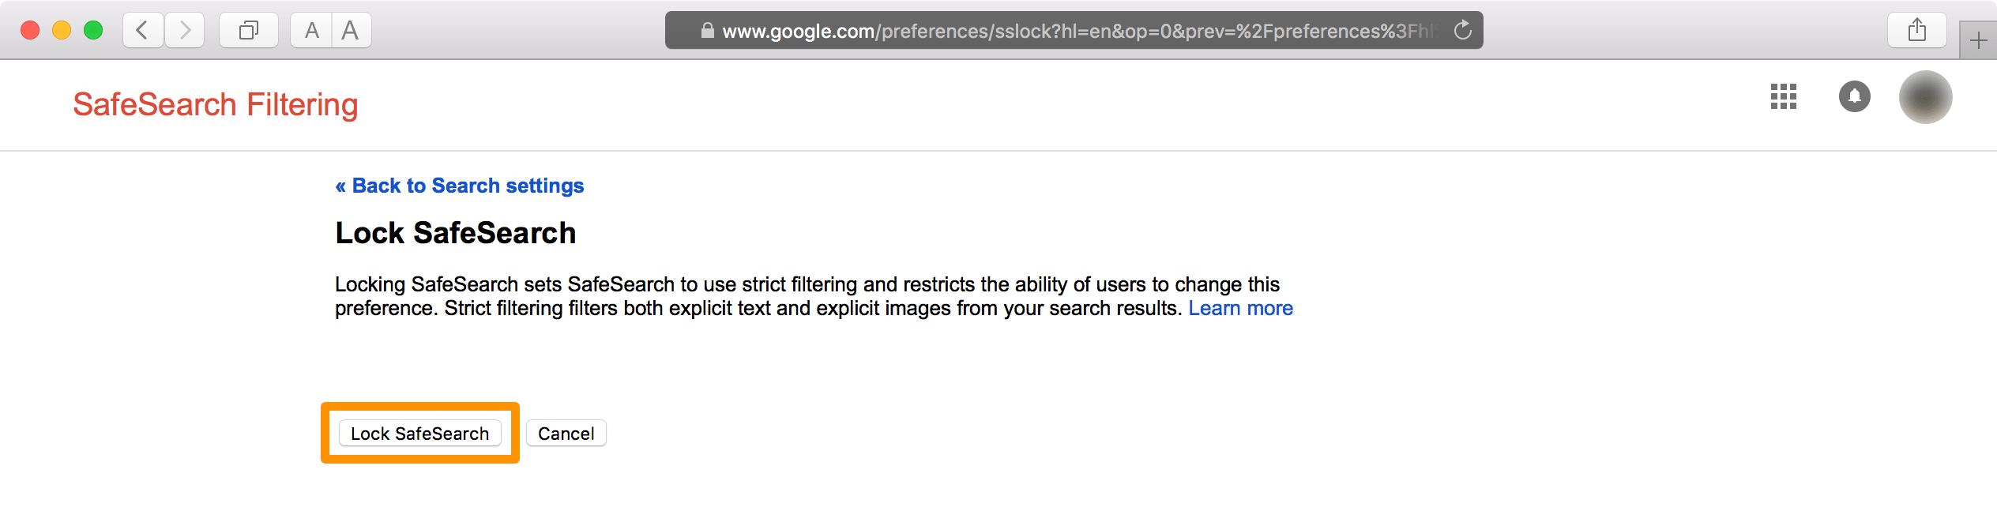This screenshot has height=507, width=1997.
Task: Open the tab overview icon in Safari
Action: click(247, 29)
